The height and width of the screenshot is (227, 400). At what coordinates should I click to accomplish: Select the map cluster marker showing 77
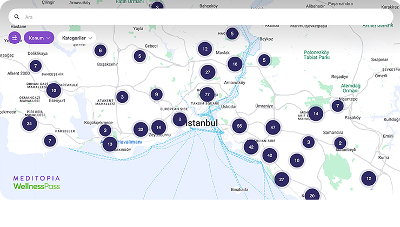pos(207,95)
